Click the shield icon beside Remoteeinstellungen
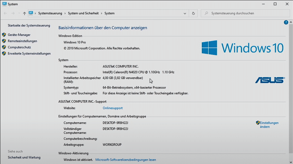Viewport: 293px width, 164px height. coord(4,41)
